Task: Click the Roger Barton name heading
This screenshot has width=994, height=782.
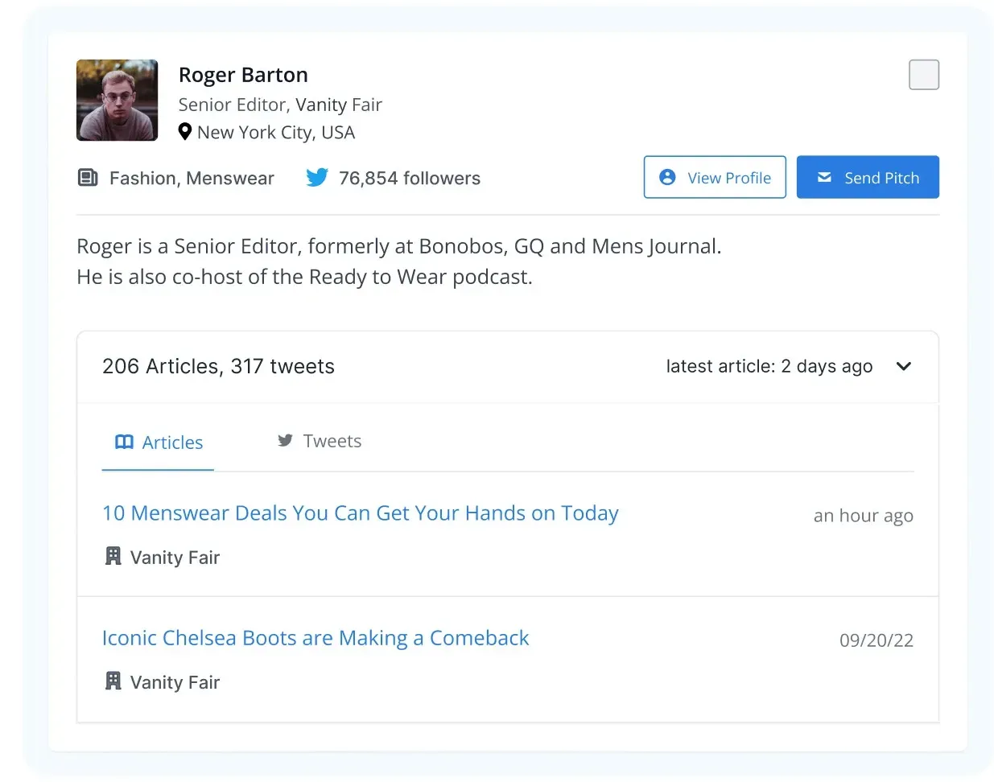Action: click(243, 75)
